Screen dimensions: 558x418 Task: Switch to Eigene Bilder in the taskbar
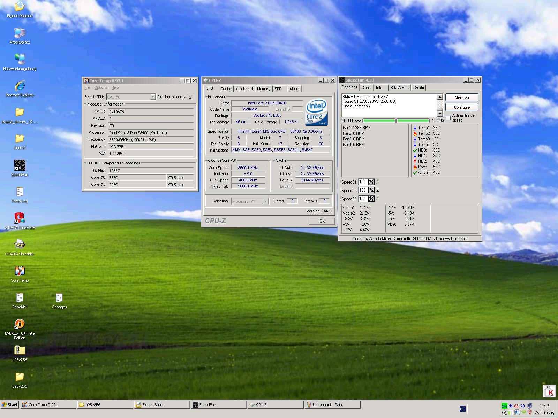point(162,405)
